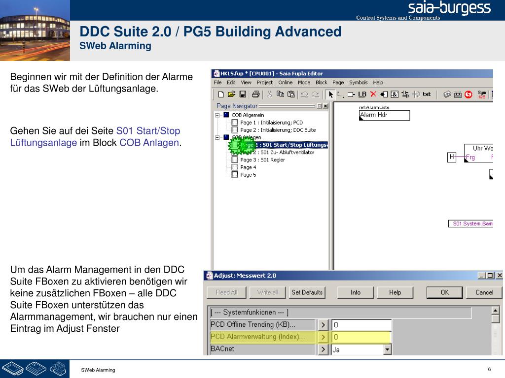Click the Print toolbar icon
Screen dimensions: 505x378
coord(256,94)
